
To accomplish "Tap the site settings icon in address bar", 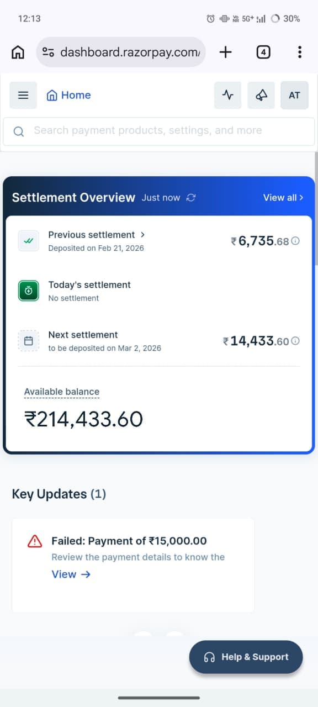I will click(49, 52).
